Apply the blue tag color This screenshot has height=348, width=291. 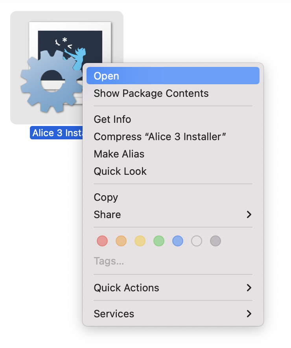[x=178, y=241]
